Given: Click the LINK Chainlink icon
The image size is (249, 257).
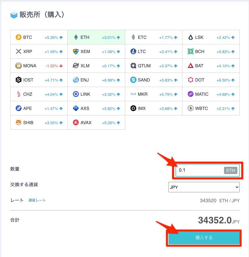Looking at the screenshot, I should pos(76,94).
